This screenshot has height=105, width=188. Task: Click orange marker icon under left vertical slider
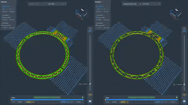pyautogui.click(x=90, y=95)
